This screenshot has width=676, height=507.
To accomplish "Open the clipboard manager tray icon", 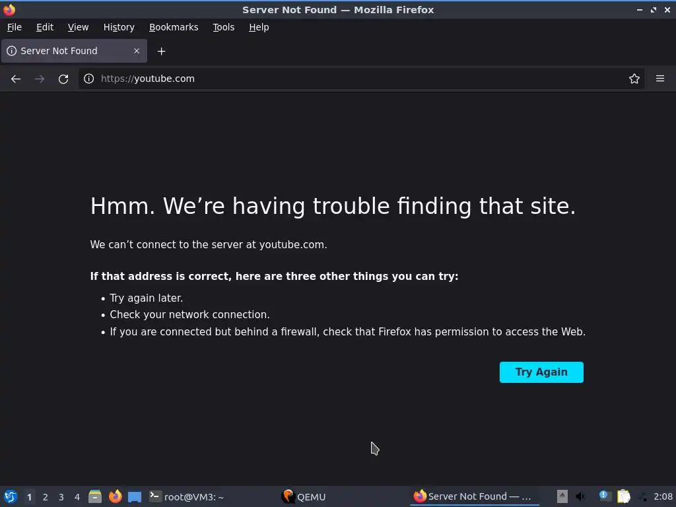I will (x=623, y=496).
